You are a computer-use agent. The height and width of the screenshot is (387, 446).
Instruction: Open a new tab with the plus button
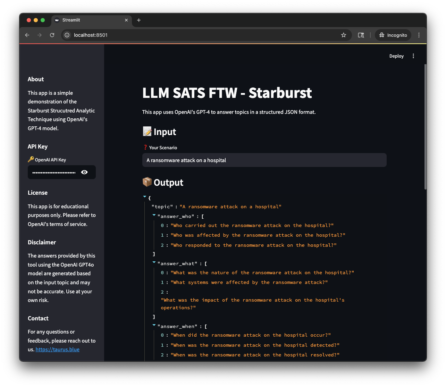pos(139,20)
